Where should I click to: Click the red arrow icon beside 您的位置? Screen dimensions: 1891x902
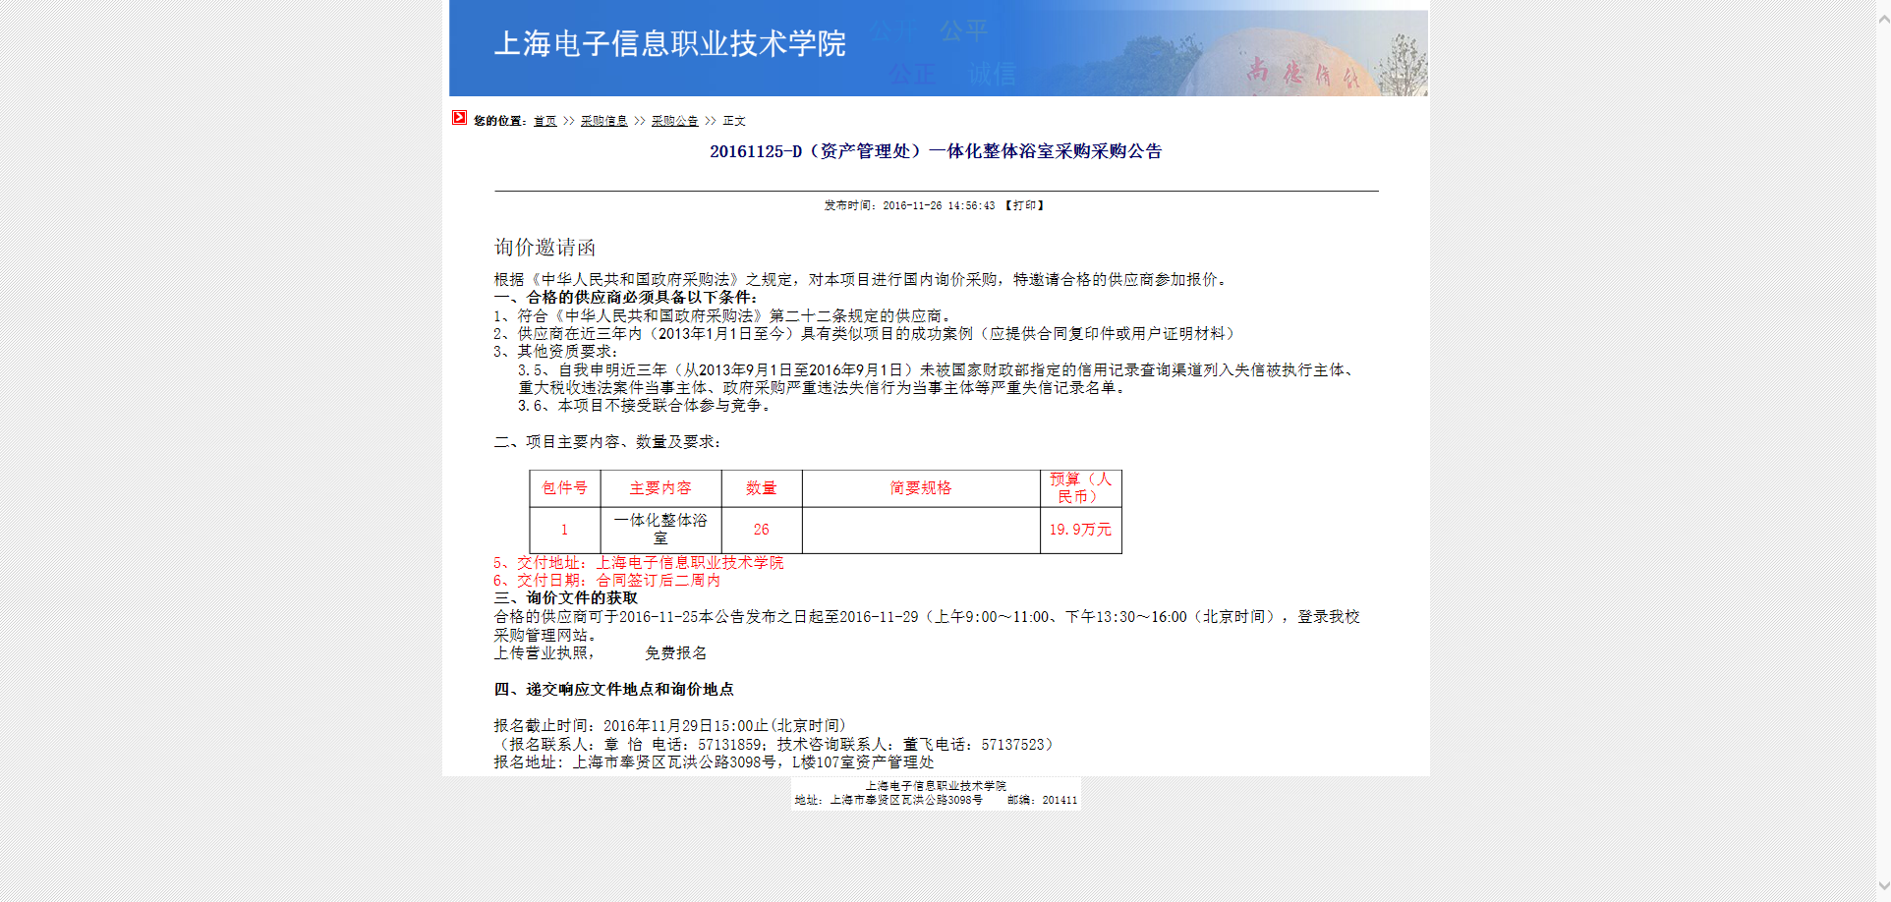pyautogui.click(x=459, y=118)
